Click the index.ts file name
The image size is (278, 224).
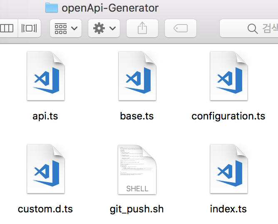point(228,209)
